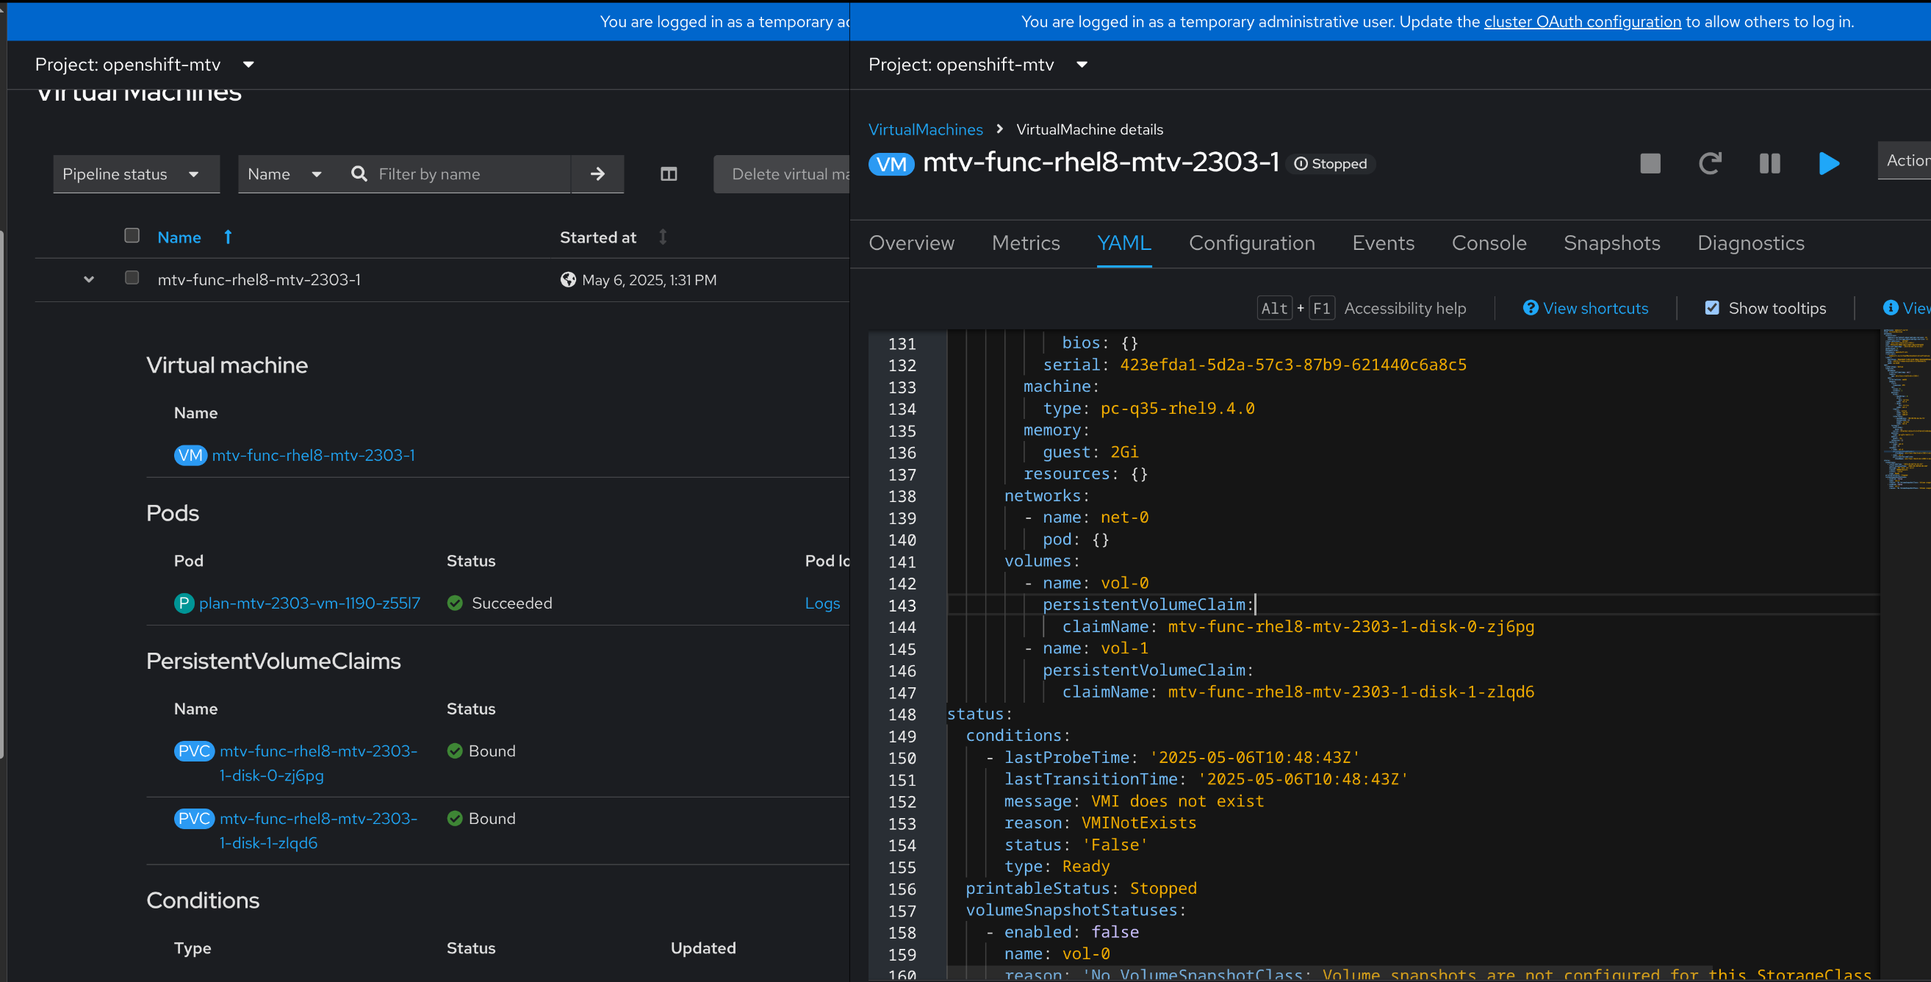Image resolution: width=1931 pixels, height=982 pixels.
Task: Click the Stop VM square icon
Action: point(1650,163)
